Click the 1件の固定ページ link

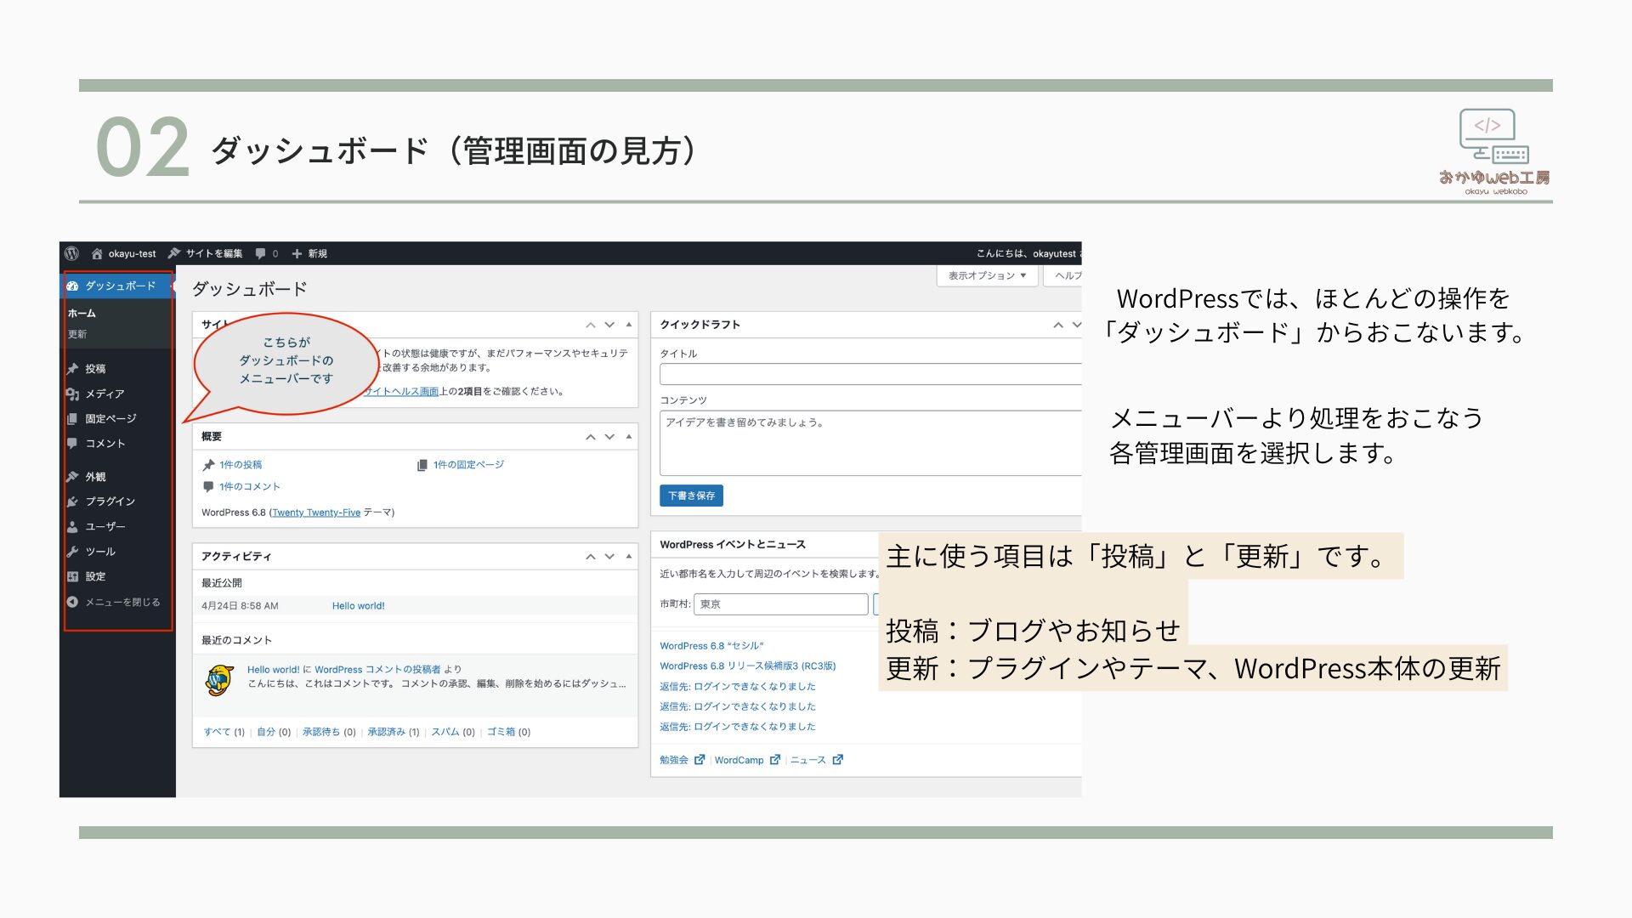click(x=468, y=465)
